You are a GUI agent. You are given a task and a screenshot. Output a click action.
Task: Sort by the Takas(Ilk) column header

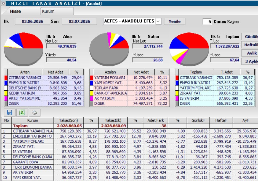click(x=113, y=120)
